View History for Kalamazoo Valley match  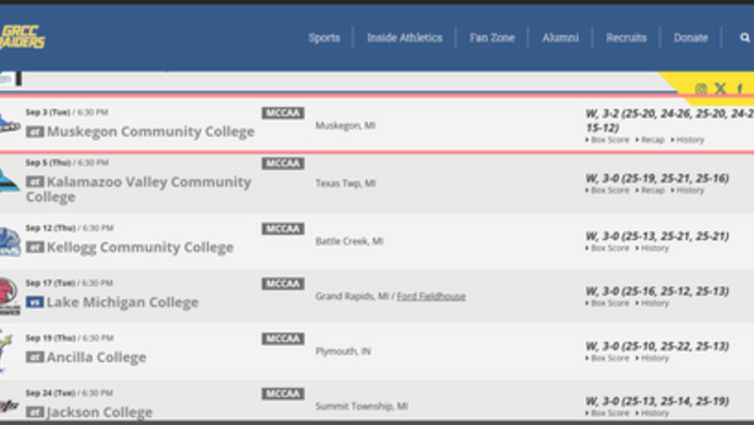[689, 190]
